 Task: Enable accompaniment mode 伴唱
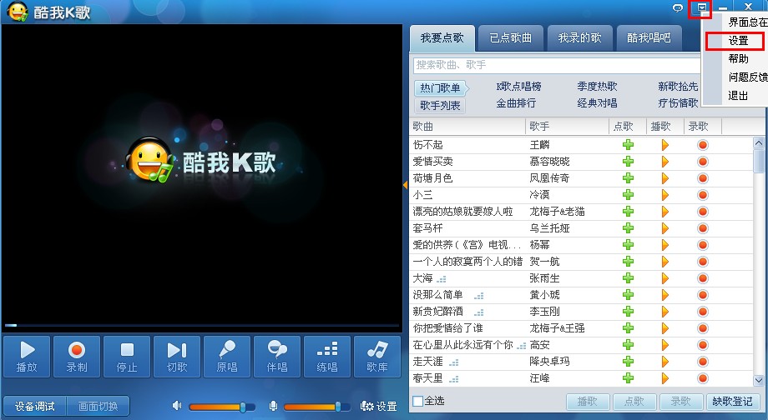point(277,357)
